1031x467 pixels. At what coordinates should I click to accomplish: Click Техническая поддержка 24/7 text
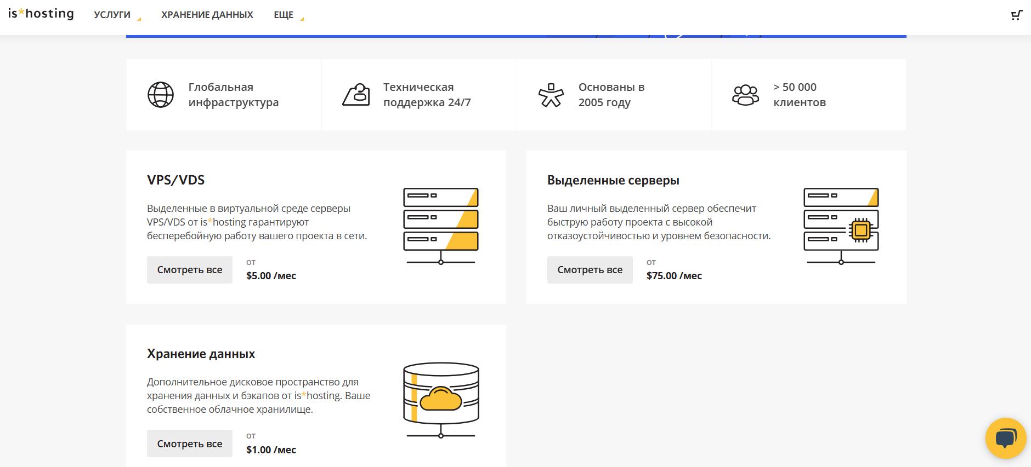(427, 95)
